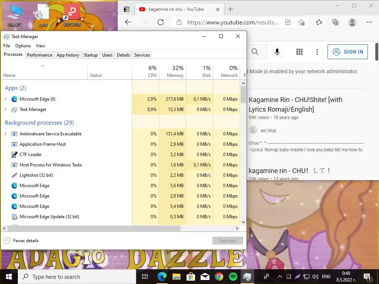View site information lock icon

179,23
